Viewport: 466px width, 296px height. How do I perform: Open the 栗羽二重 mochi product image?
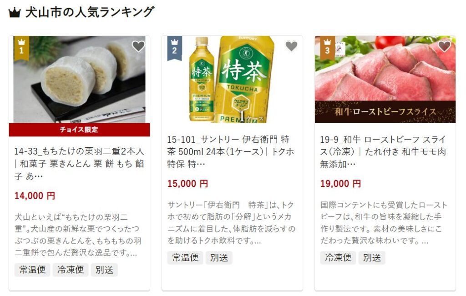click(79, 79)
